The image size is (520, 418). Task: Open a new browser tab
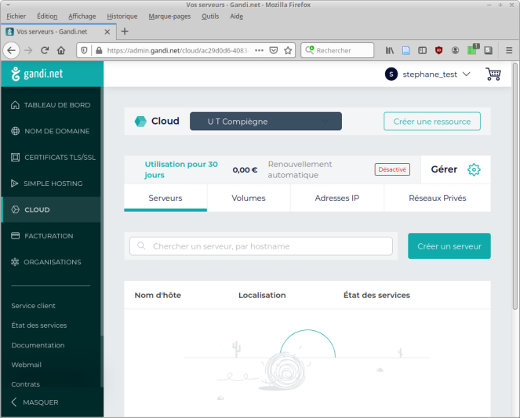[x=125, y=31]
